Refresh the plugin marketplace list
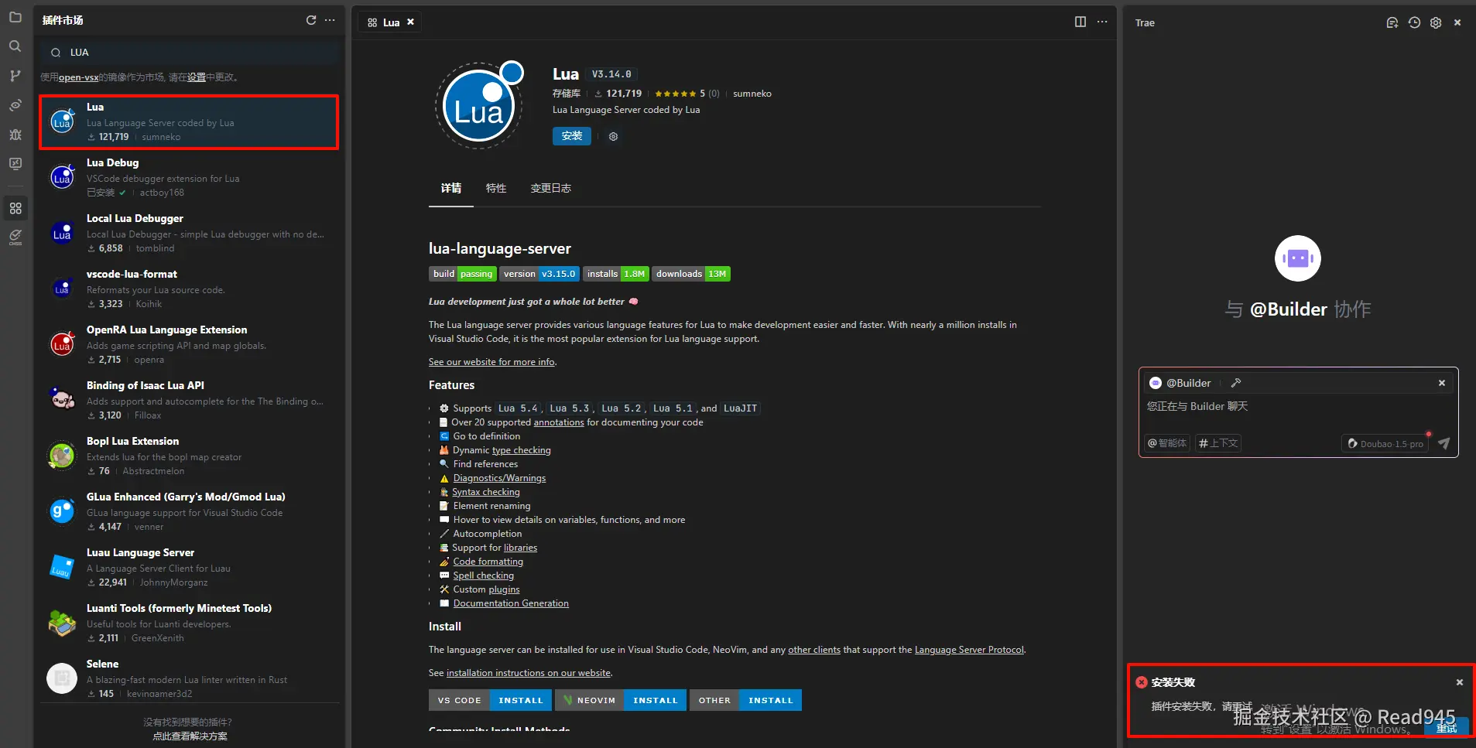Viewport: 1476px width, 748px height. pos(311,20)
